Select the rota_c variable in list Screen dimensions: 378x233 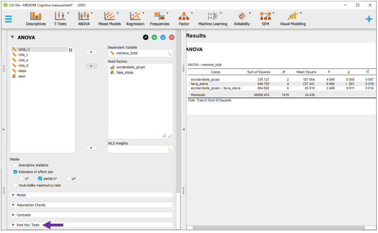click(x=23, y=55)
